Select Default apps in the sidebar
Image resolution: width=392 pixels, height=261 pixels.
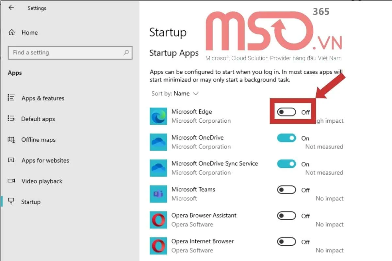click(x=38, y=119)
